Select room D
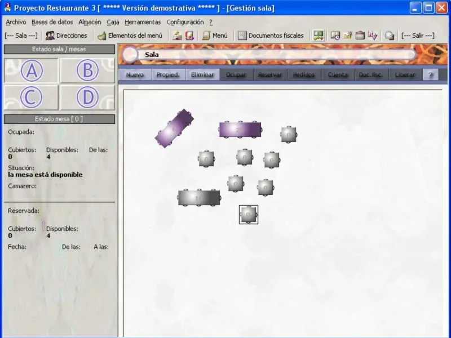This screenshot has height=338, width=451. coord(87,97)
